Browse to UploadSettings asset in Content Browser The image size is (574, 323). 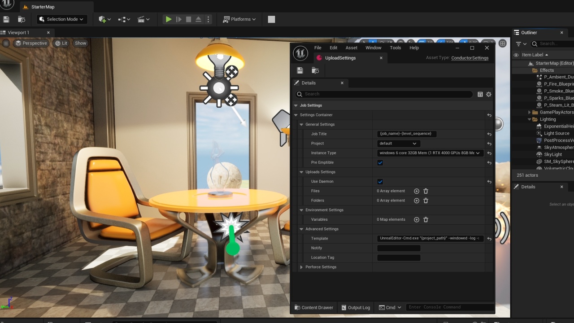315,70
